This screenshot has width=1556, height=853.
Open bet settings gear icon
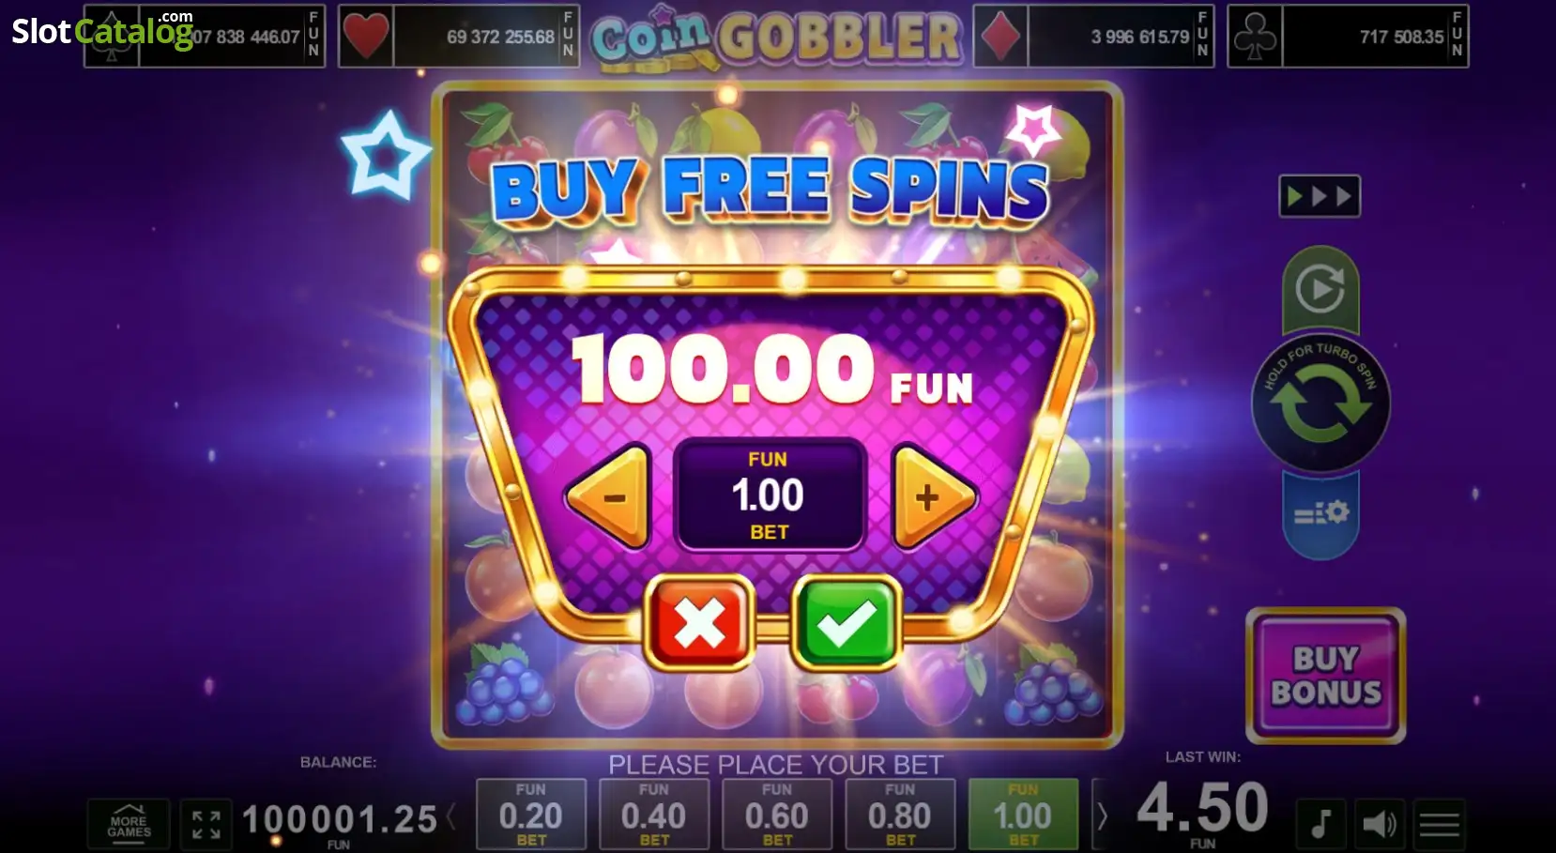coord(1320,513)
